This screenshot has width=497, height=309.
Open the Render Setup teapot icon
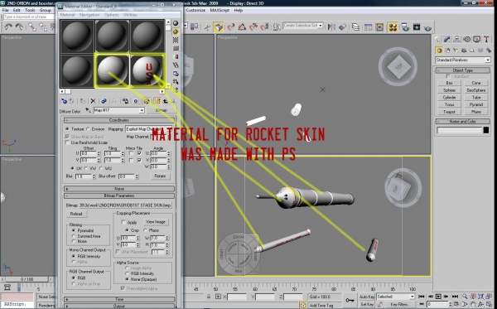[405, 27]
